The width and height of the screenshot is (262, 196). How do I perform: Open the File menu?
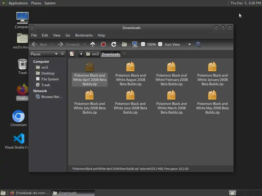[x=34, y=35]
